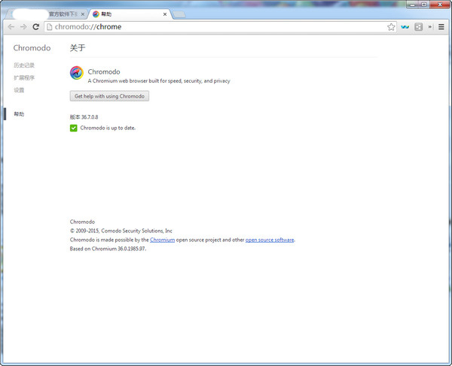Open the blue wave extension icon
This screenshot has height=366, width=452.
pyautogui.click(x=405, y=27)
